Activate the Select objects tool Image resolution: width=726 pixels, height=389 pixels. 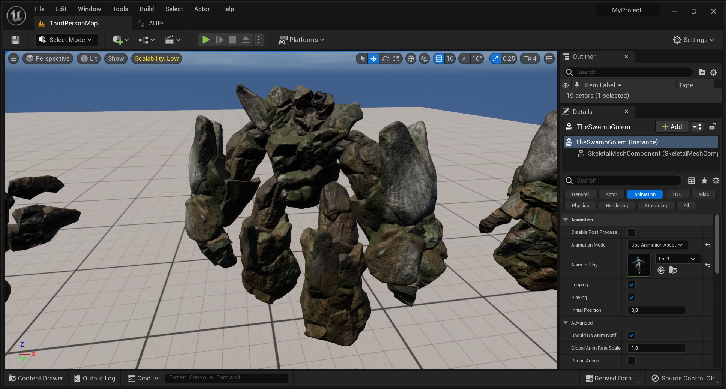tap(362, 58)
